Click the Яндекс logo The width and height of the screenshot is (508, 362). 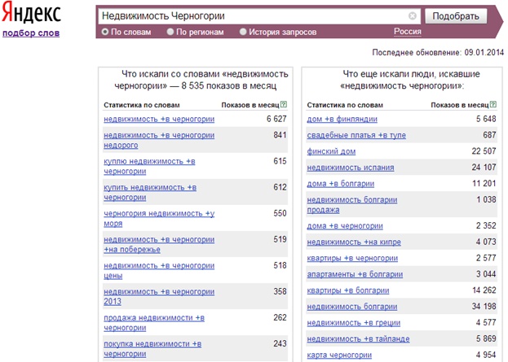tap(32, 13)
